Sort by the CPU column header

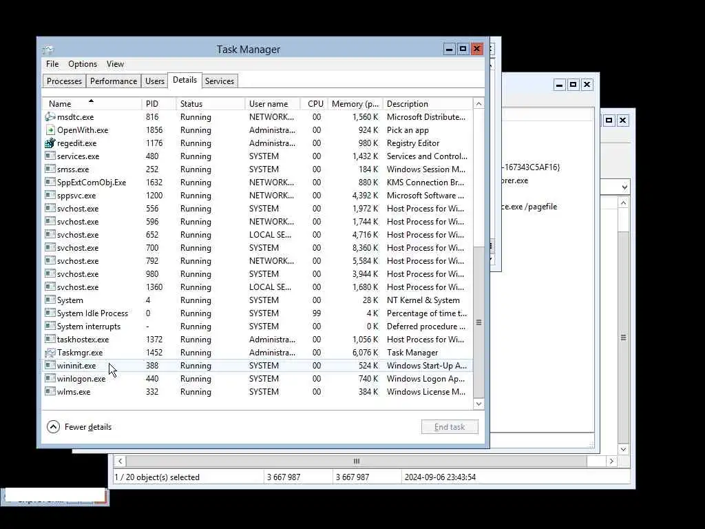(x=314, y=103)
